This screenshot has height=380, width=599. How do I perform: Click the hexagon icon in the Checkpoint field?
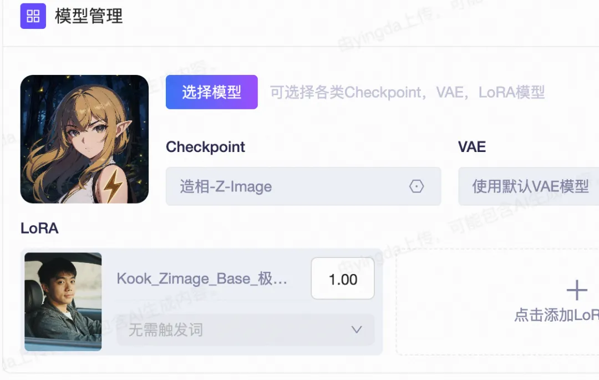(x=417, y=186)
